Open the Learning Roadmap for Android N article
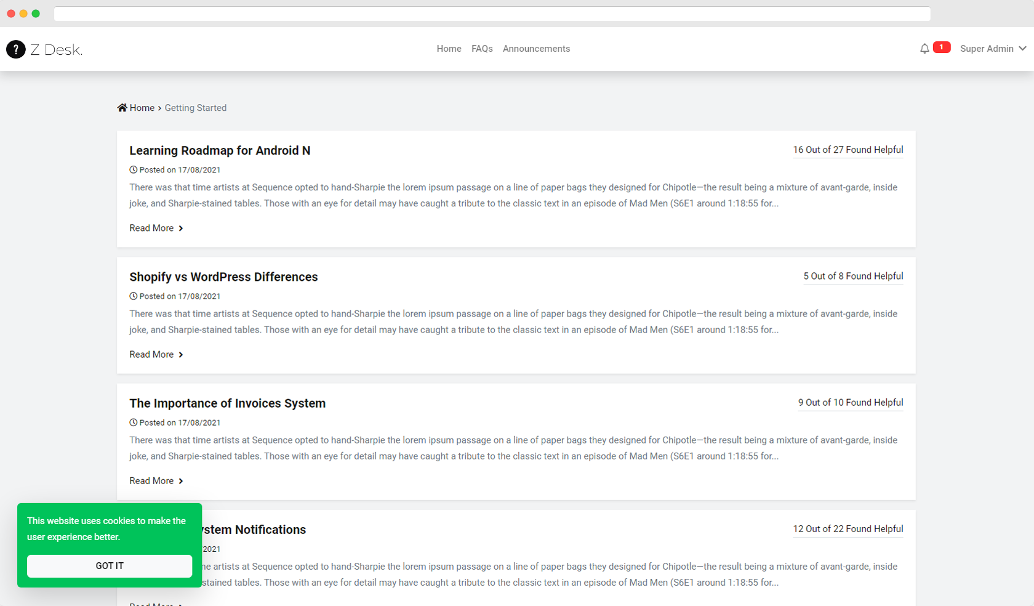This screenshot has width=1034, height=606. point(220,150)
